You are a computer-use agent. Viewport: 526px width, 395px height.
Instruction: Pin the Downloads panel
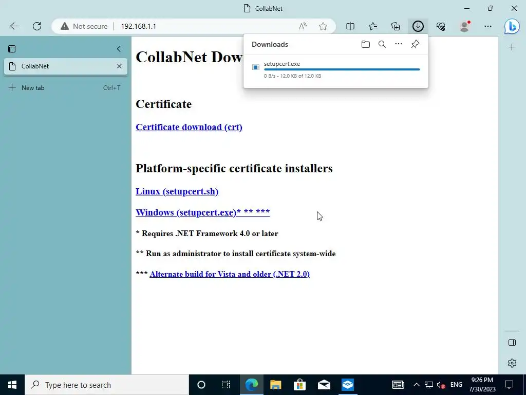[415, 44]
